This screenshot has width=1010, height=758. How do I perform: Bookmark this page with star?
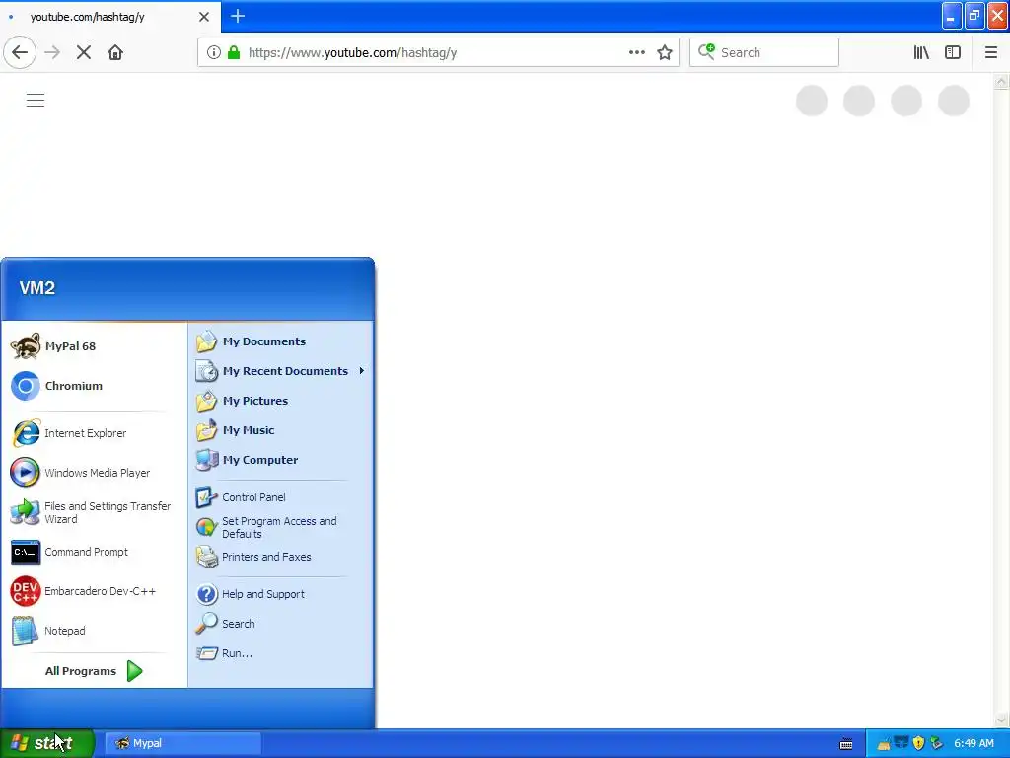665,53
